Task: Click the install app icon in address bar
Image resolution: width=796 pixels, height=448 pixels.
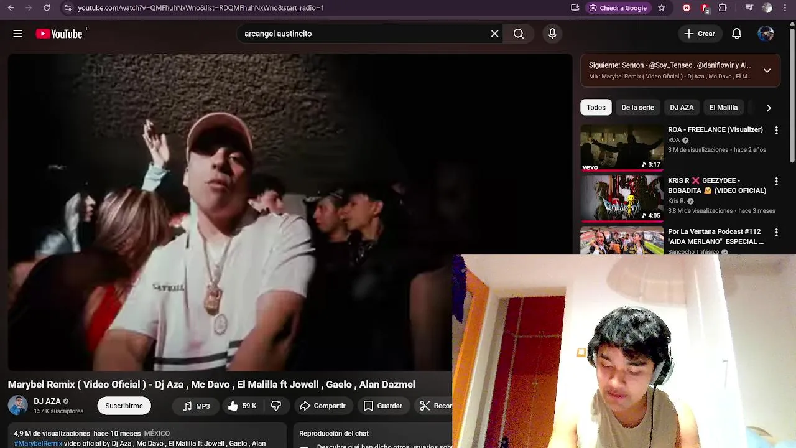Action: pyautogui.click(x=575, y=8)
